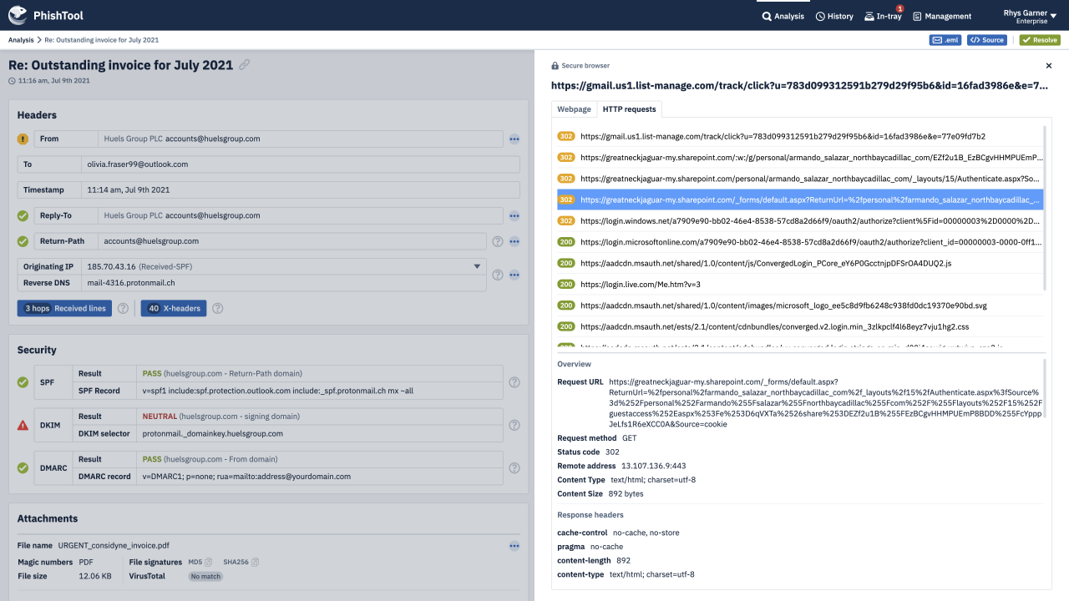The height and width of the screenshot is (601, 1069).
Task: Click the green check beside Reply-To
Action: click(23, 216)
